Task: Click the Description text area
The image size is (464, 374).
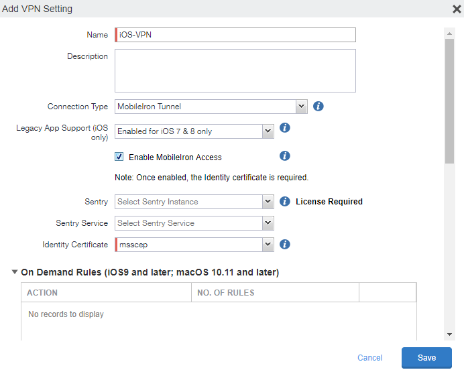Action: [x=235, y=71]
